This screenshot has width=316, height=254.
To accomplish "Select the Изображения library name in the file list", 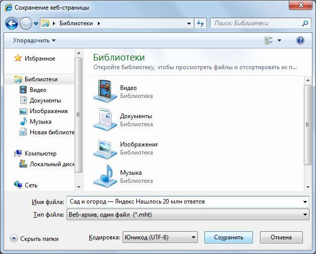I will coord(139,144).
